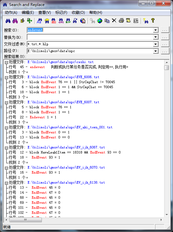Viewport: 173px width, 232px height.
Task: Select row 'EndEvent 76 == 1 || StrCmpChat'
Action: [x=62, y=82]
